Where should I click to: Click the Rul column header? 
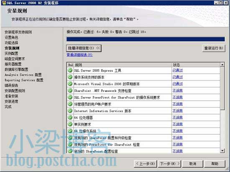click(x=70, y=65)
